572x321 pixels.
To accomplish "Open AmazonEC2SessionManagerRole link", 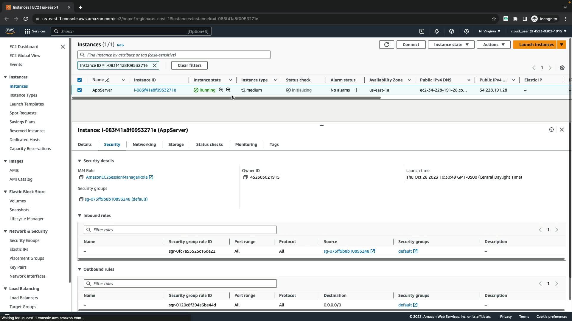I will coord(117,177).
